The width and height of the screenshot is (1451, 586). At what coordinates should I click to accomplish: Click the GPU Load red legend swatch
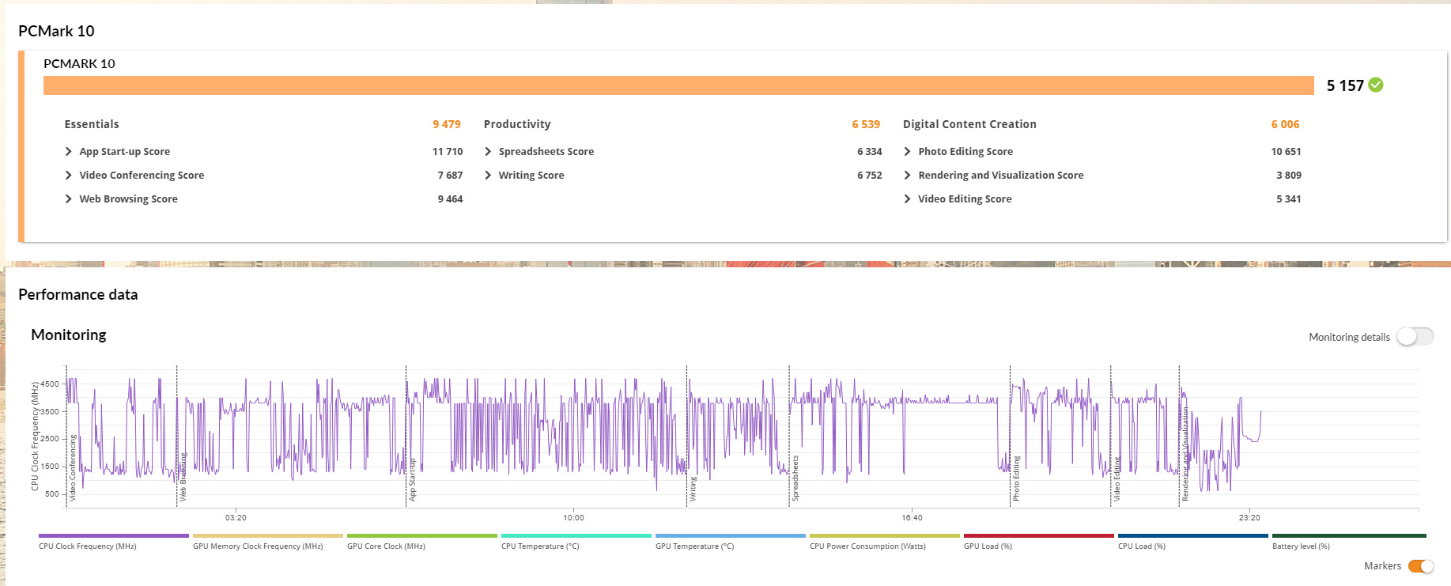1038,536
